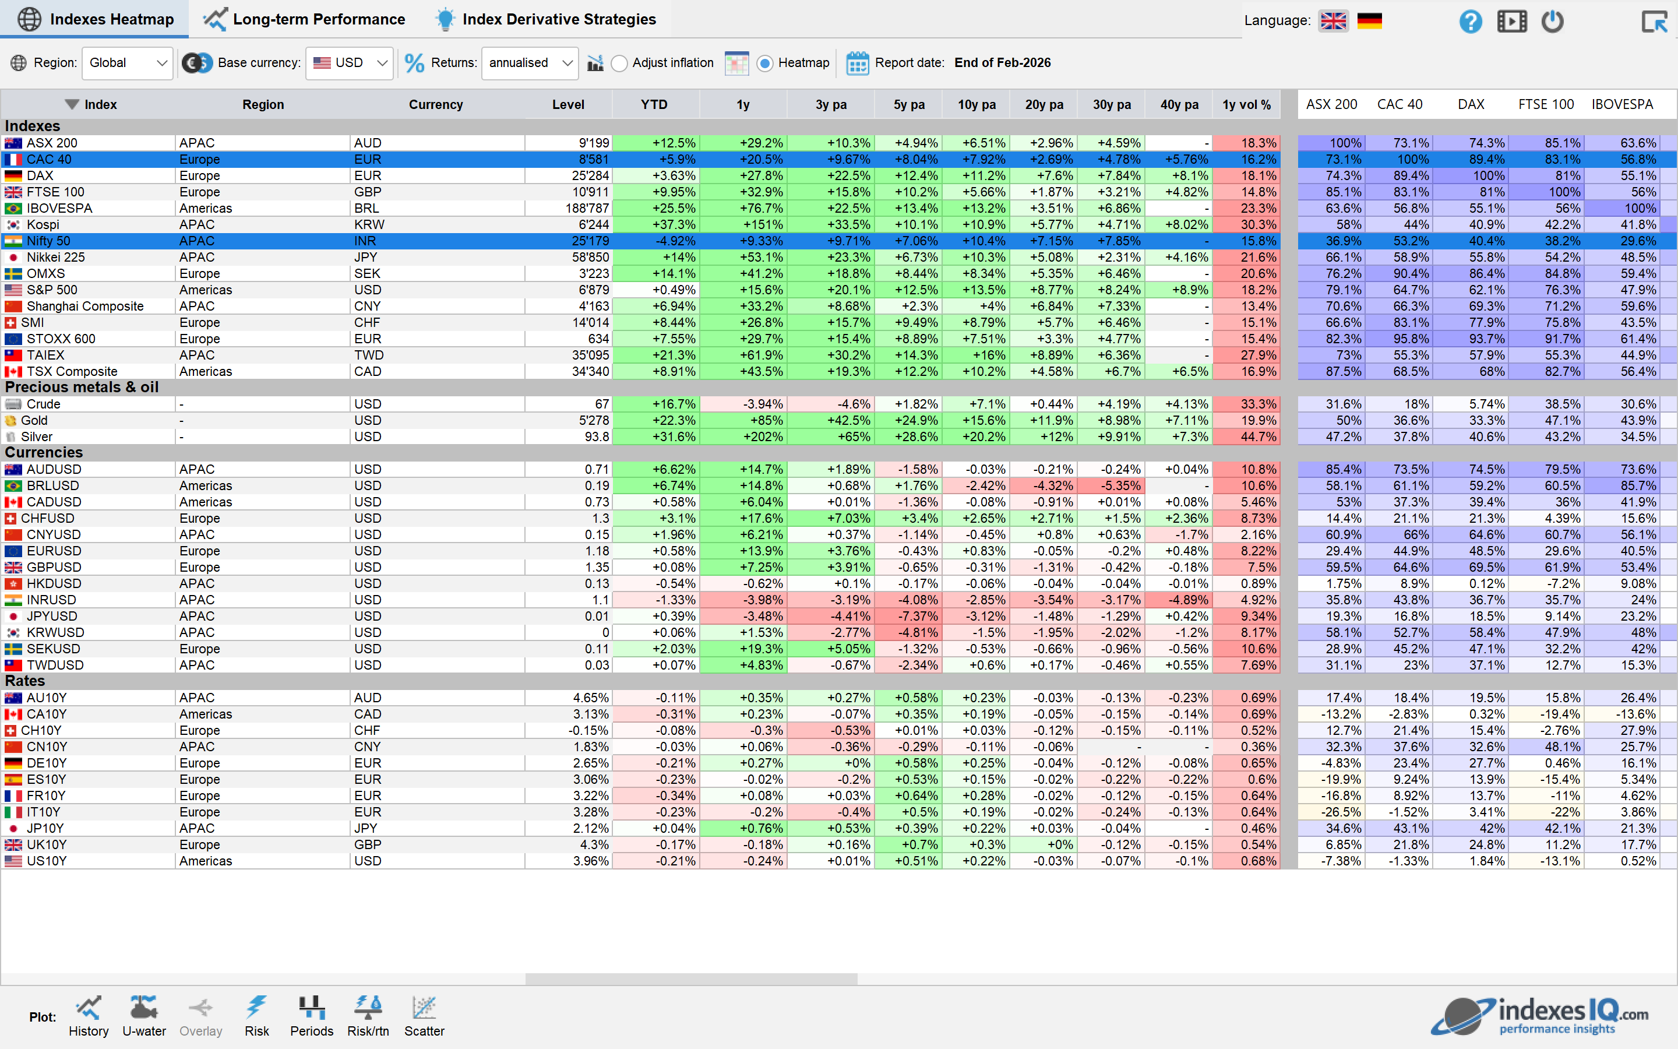The image size is (1678, 1049).
Task: Click the report date calendar icon
Action: click(x=858, y=63)
